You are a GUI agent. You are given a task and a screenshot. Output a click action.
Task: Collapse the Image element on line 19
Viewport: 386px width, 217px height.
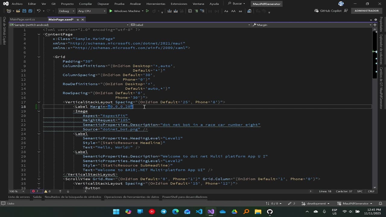(x=39, y=111)
